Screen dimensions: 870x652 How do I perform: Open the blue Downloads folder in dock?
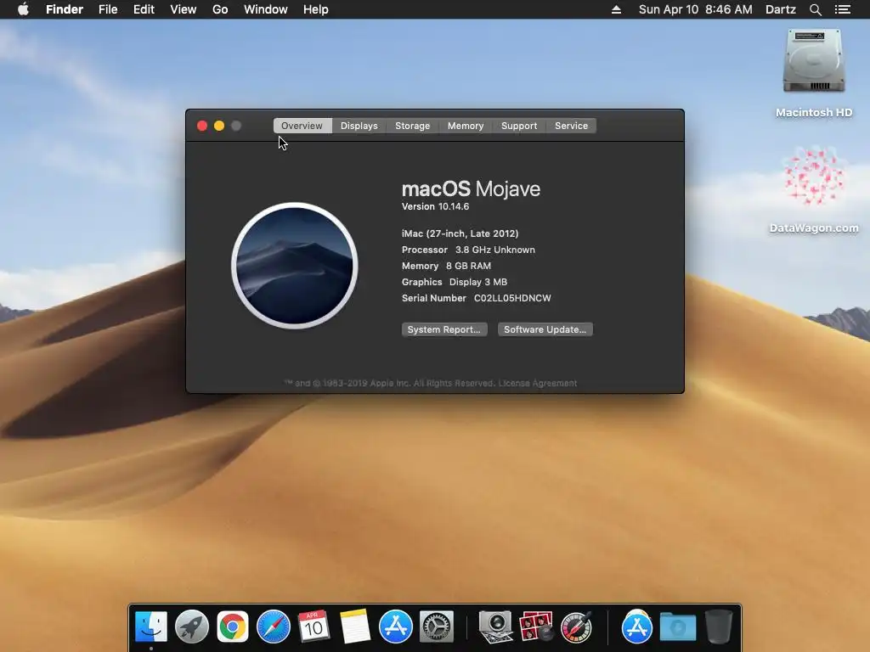pyautogui.click(x=678, y=627)
